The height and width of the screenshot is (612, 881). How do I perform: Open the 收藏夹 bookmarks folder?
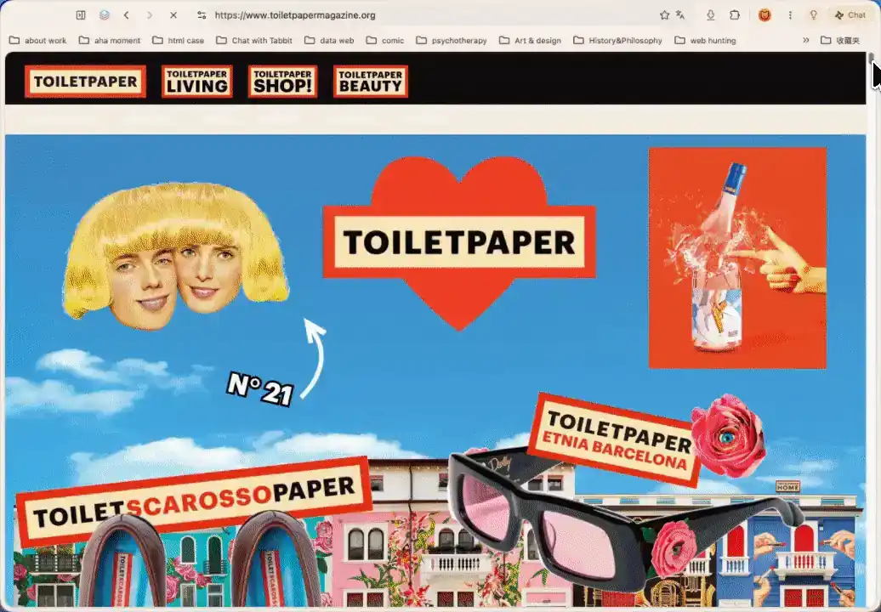click(840, 41)
